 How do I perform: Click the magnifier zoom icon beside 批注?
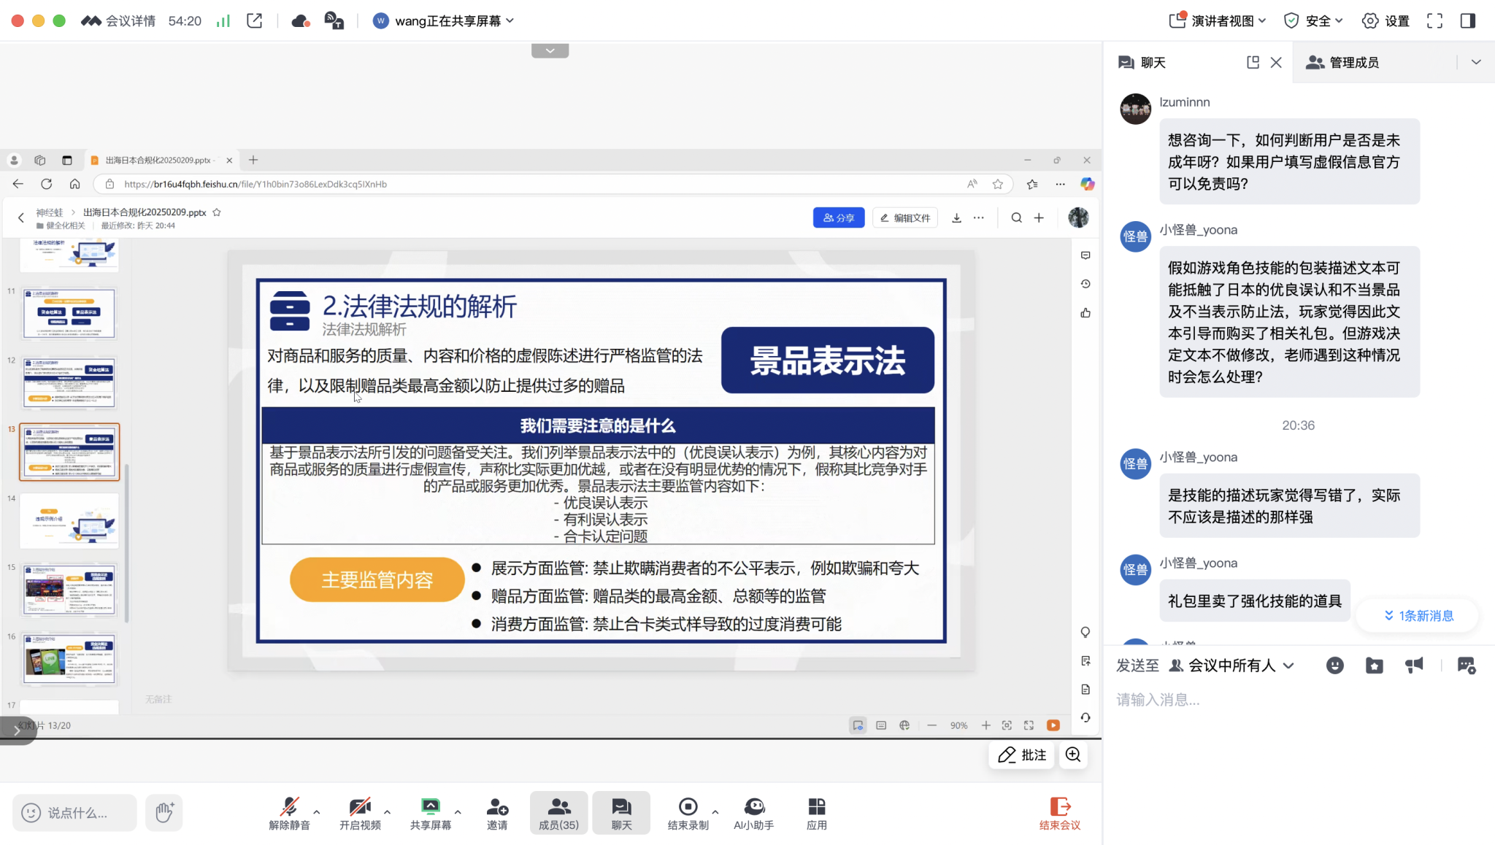(1072, 755)
